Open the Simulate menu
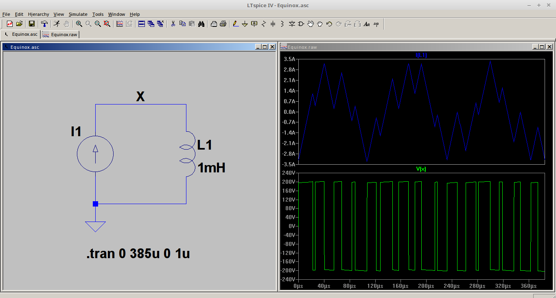The image size is (556, 298). [78, 14]
